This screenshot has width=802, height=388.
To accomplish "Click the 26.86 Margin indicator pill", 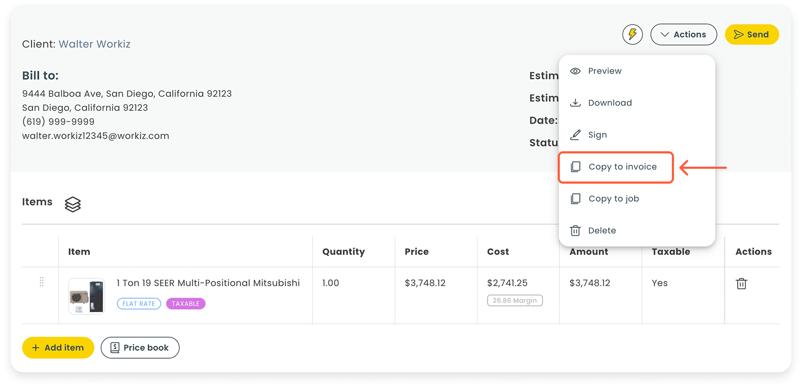I will (x=514, y=300).
